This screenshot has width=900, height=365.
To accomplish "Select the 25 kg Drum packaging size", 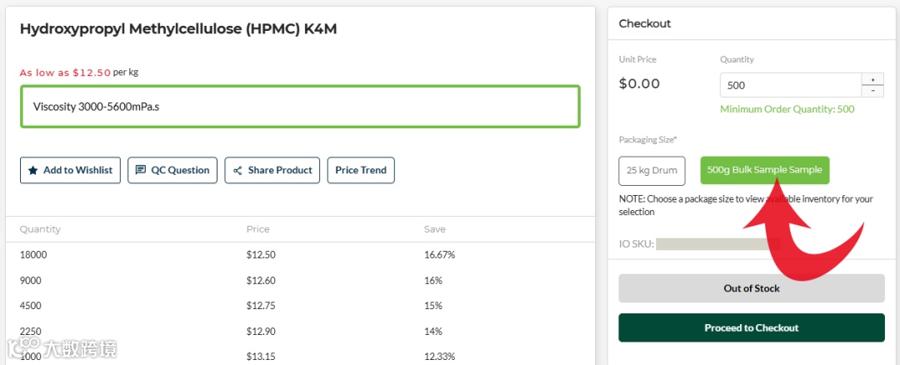I will pyautogui.click(x=652, y=170).
